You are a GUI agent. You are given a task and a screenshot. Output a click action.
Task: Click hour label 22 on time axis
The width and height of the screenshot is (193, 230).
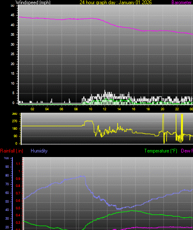coord(177,109)
